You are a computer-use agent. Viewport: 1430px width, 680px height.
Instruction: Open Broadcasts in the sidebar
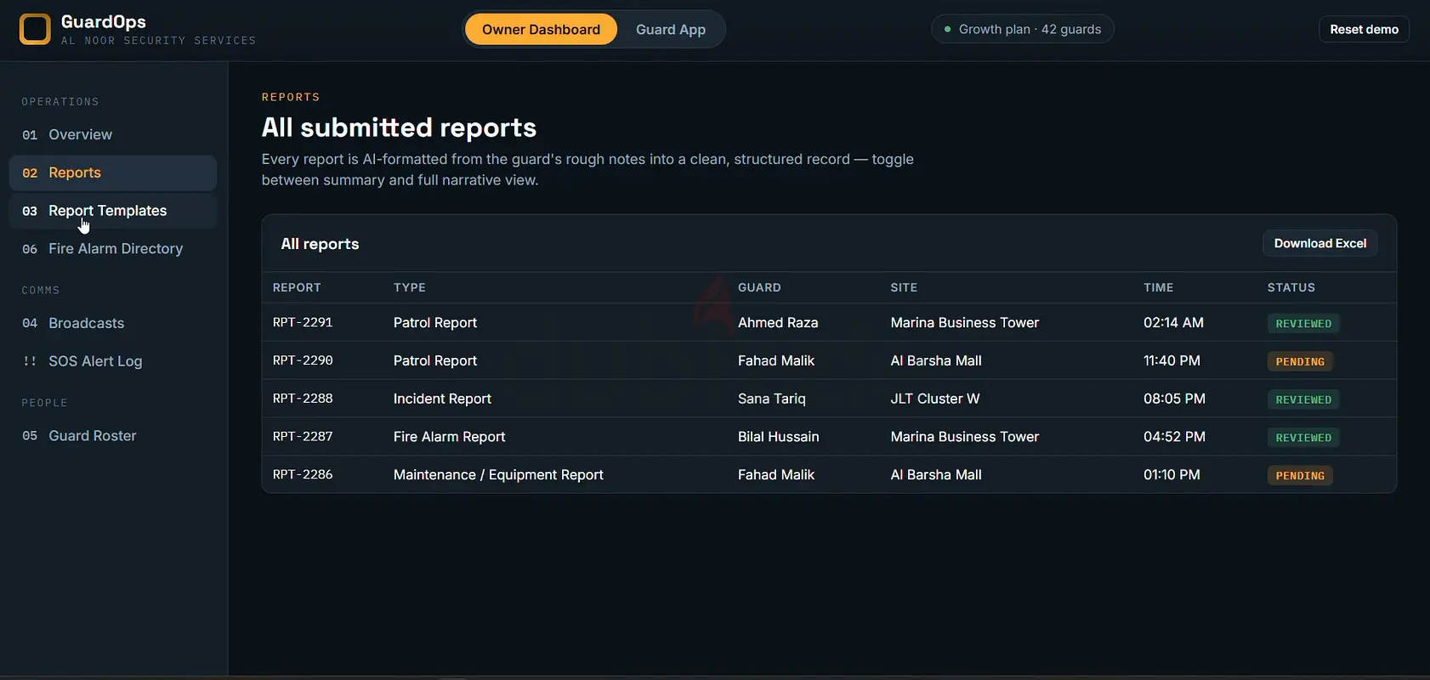coord(113,323)
